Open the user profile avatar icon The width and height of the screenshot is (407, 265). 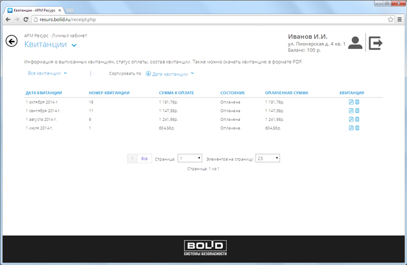[x=355, y=43]
